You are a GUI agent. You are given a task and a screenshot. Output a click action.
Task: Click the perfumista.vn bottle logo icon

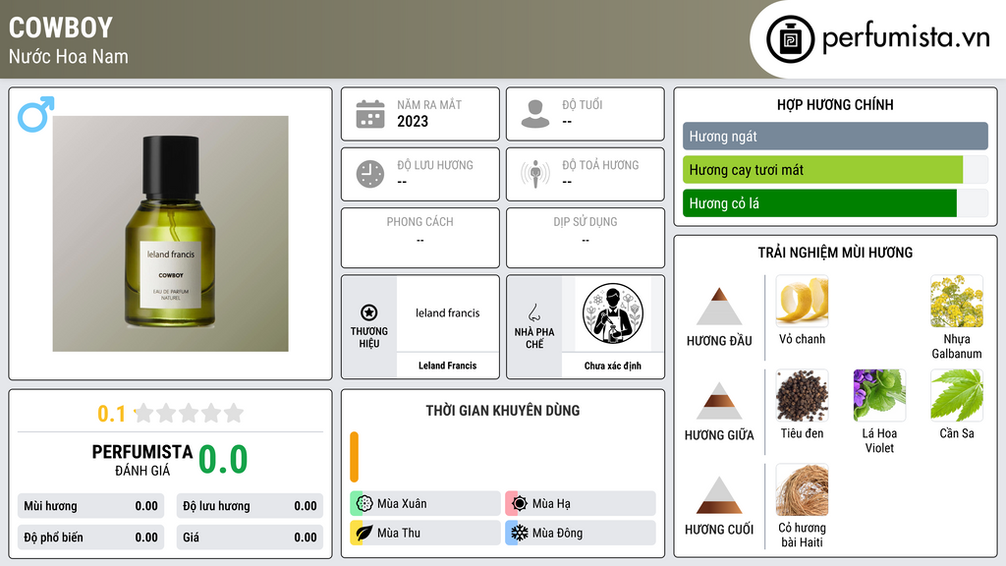[791, 39]
